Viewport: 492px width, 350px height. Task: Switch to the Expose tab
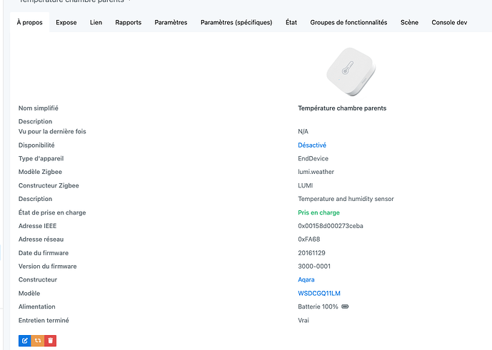66,23
